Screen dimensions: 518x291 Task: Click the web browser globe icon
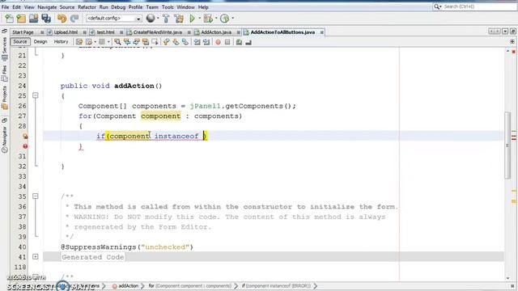pyautogui.click(x=151, y=19)
